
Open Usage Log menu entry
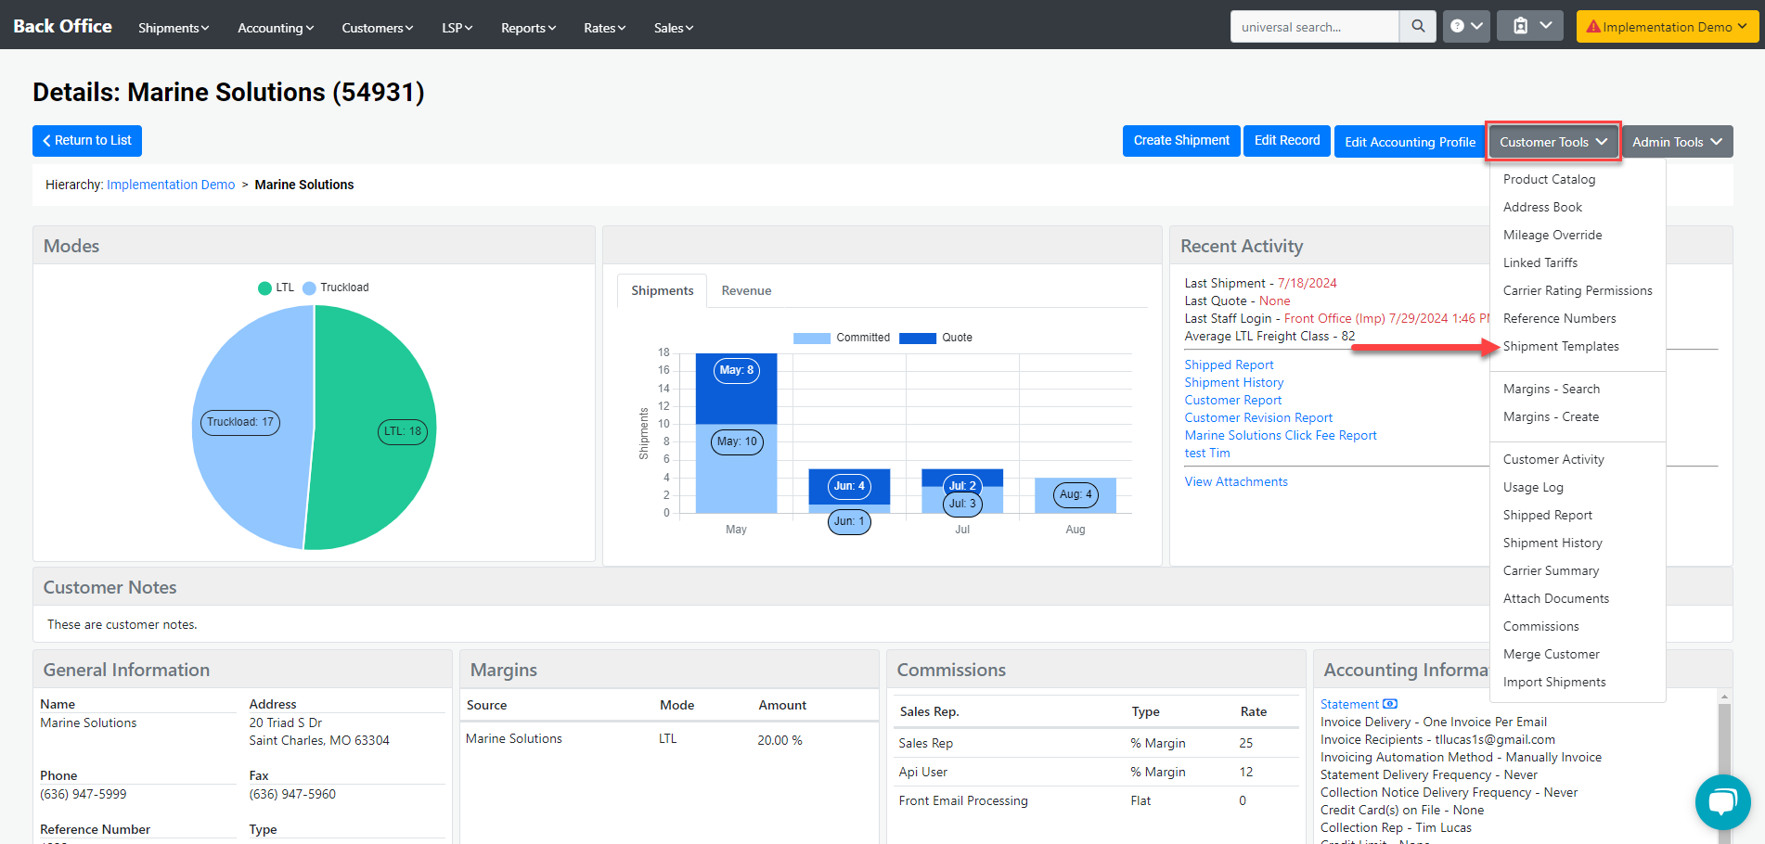(1533, 487)
